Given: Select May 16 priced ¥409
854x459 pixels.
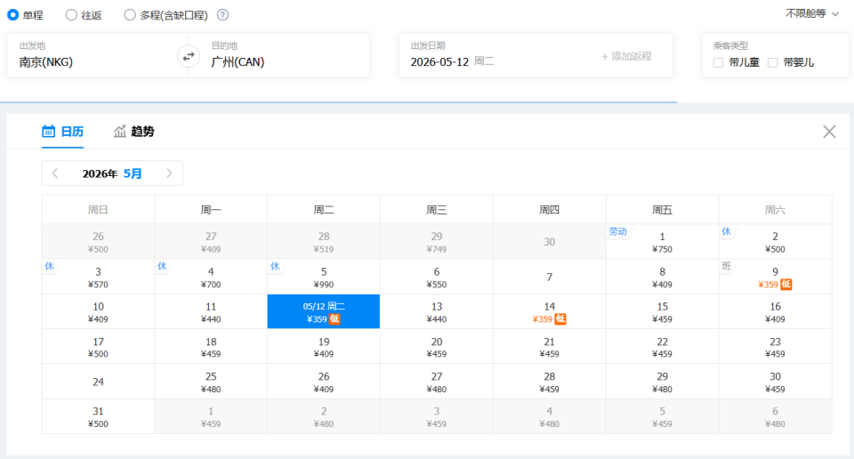Looking at the screenshot, I should [x=775, y=311].
